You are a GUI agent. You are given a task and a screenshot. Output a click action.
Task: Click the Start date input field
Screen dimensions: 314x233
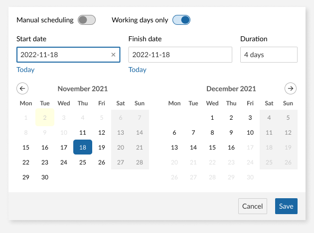[62, 55]
